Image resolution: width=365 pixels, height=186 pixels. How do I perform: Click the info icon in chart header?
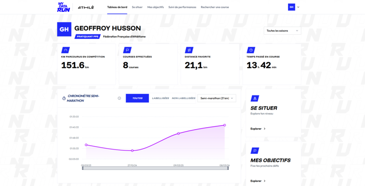[119, 98]
